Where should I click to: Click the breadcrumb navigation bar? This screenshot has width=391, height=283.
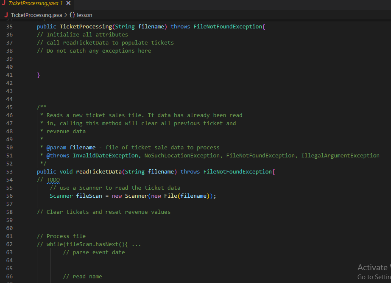coord(127,15)
